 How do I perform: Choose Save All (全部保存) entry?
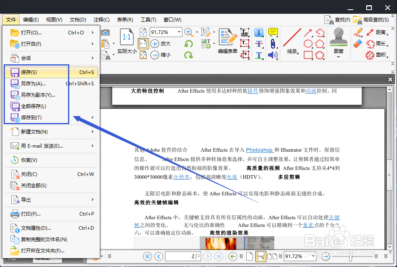pyautogui.click(x=51, y=106)
